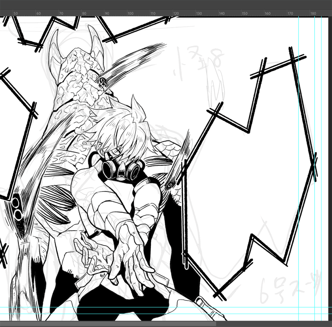Click the double-ring emblem on the left edge
Image resolution: width=332 pixels, height=327 pixels.
tap(16, 208)
